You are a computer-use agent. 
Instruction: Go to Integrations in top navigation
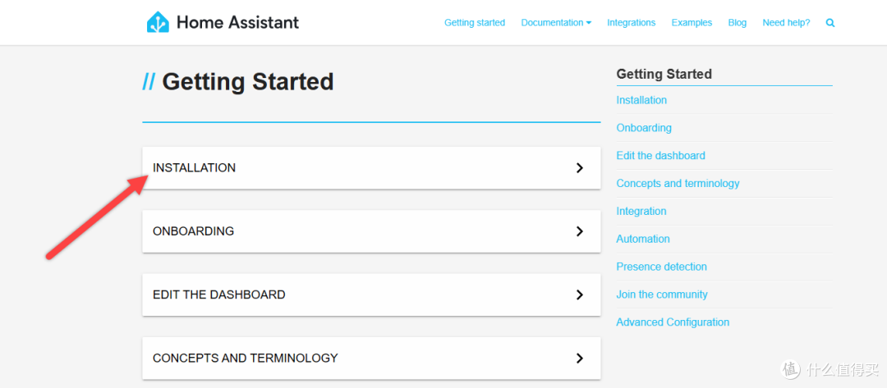click(x=632, y=23)
